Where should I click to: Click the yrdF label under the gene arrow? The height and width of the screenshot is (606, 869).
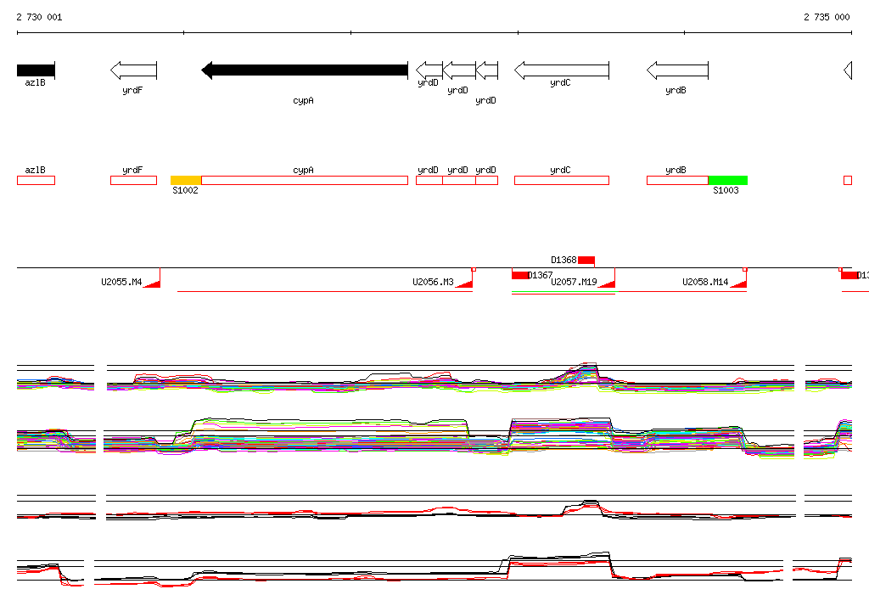[132, 90]
